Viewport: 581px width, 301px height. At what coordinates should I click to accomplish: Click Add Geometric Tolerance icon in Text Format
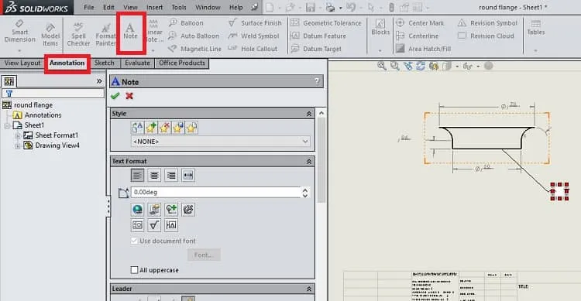click(x=137, y=225)
